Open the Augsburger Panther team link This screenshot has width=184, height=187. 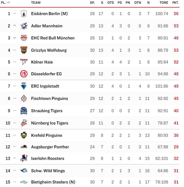pos(50,147)
